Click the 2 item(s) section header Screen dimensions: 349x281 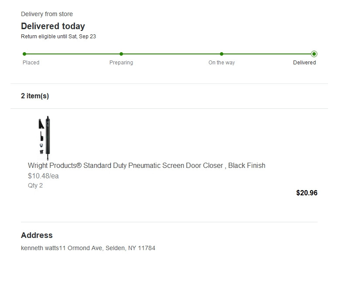pyautogui.click(x=35, y=96)
